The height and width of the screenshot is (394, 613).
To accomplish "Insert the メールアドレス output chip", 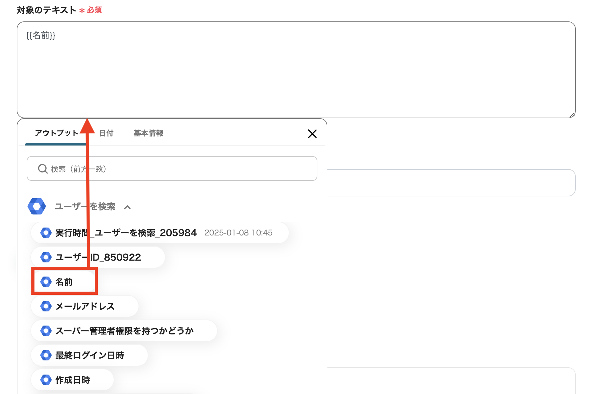I will tap(85, 306).
